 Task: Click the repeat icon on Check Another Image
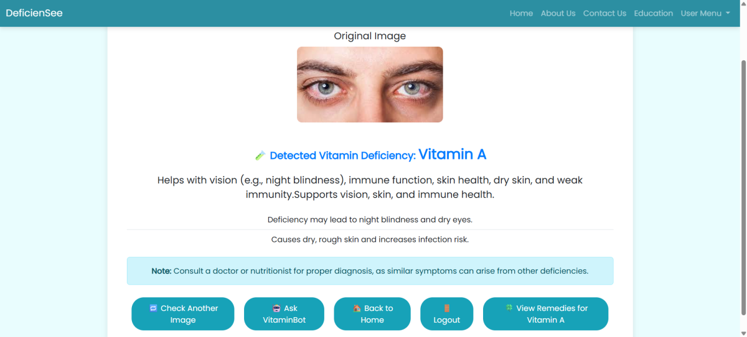[153, 308]
